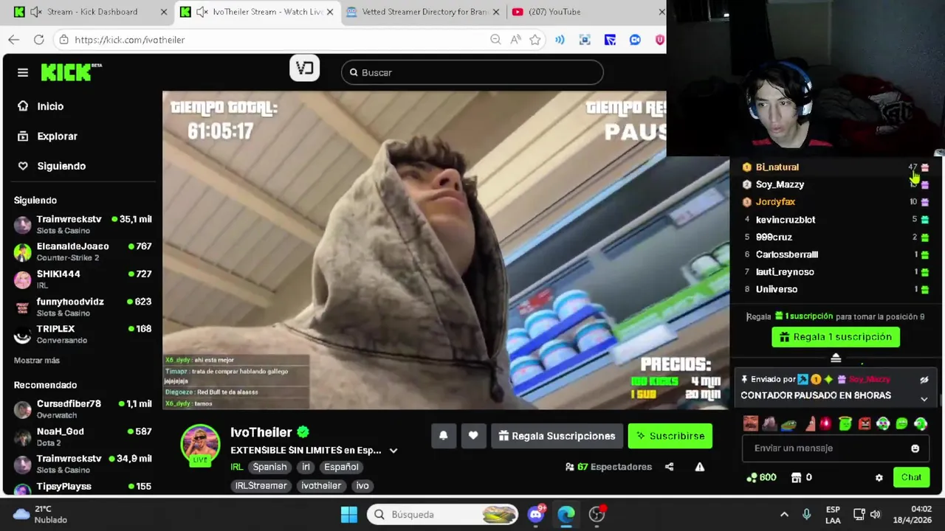Send message with Chat button

click(911, 477)
